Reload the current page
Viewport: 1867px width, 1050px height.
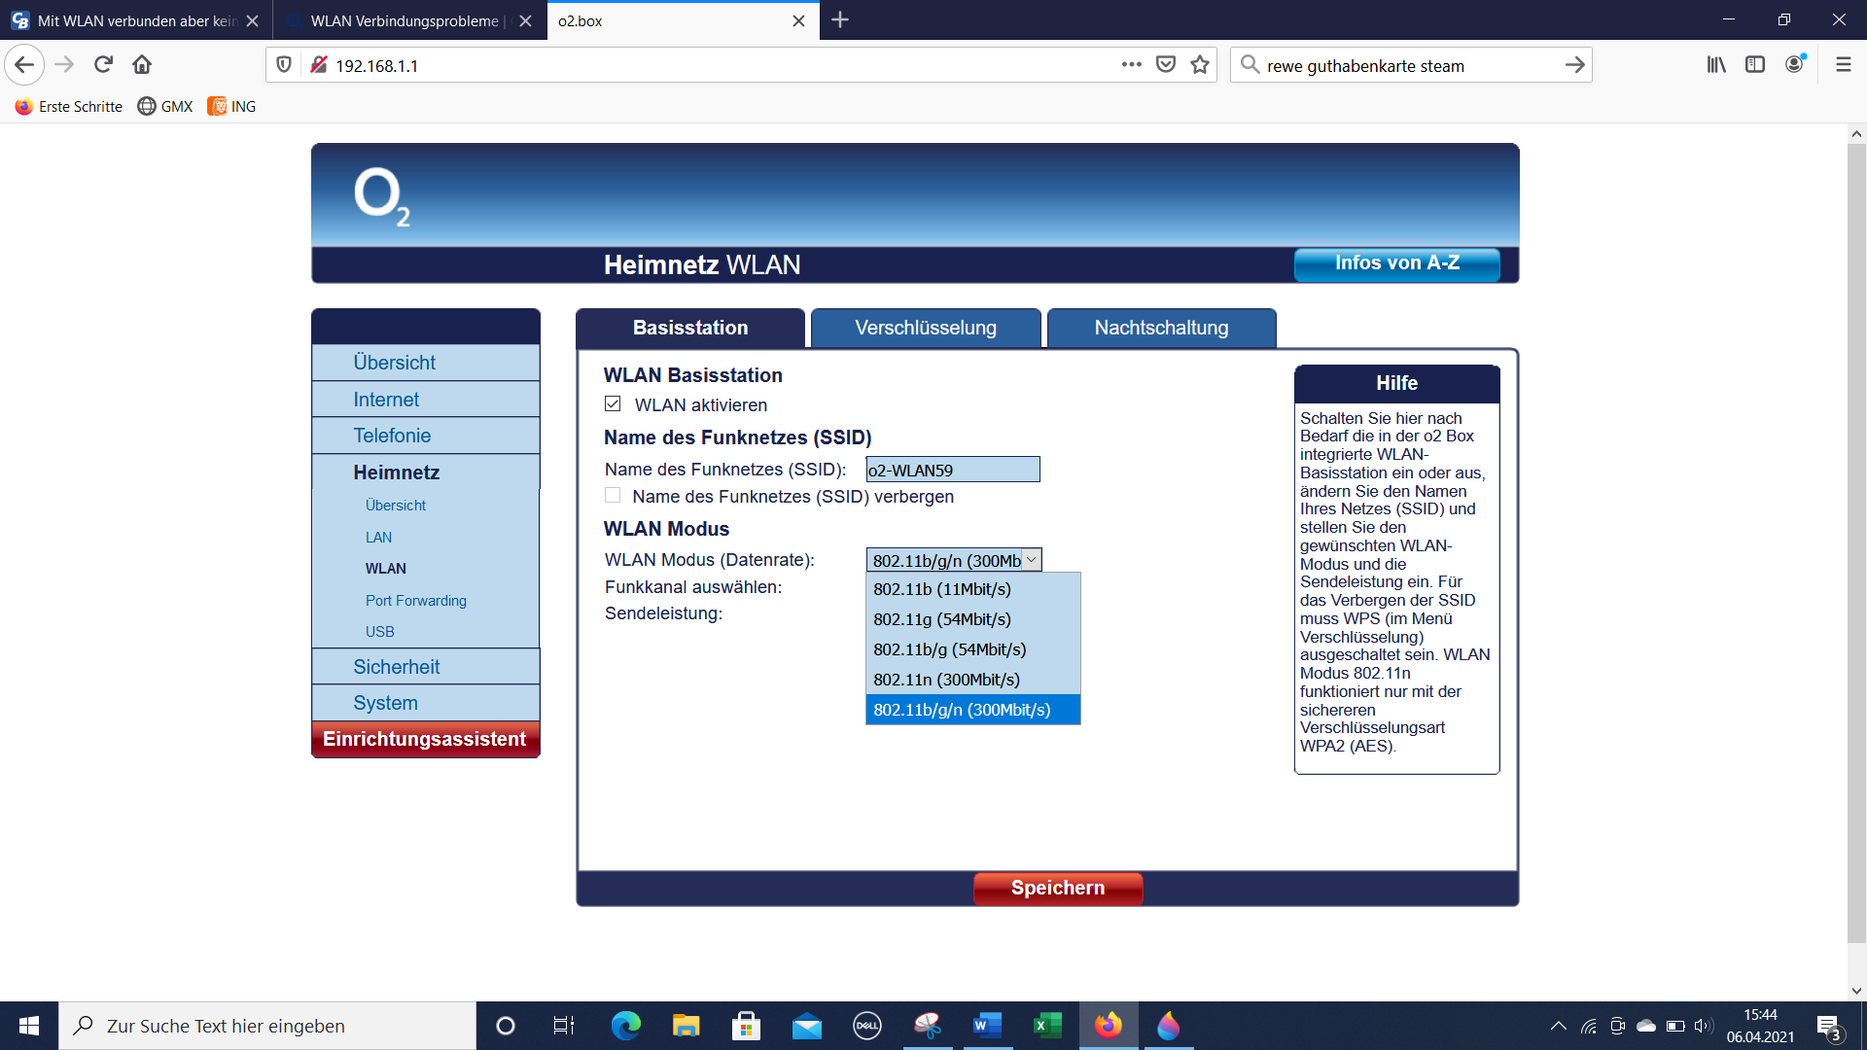point(103,65)
